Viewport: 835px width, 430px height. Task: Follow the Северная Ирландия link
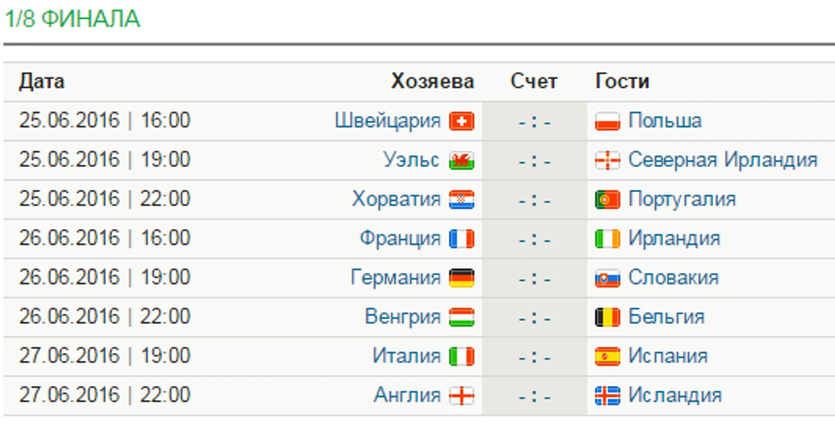click(x=722, y=160)
